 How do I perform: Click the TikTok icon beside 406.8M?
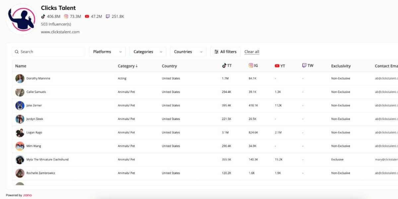pyautogui.click(x=43, y=16)
